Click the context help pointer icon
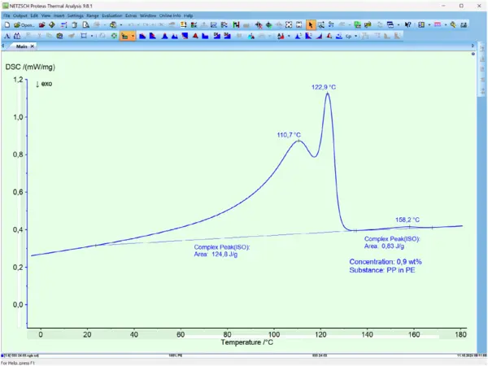Screen dimensions: 488x366 click(408, 25)
